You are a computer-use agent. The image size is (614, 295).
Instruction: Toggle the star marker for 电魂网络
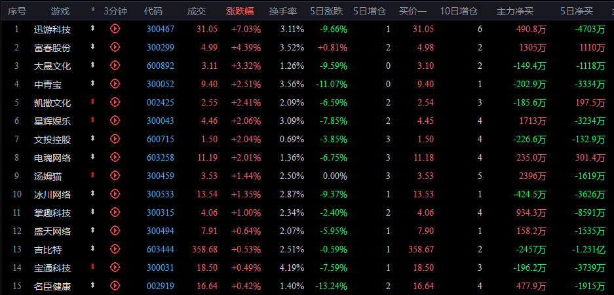pyautogui.click(x=93, y=157)
